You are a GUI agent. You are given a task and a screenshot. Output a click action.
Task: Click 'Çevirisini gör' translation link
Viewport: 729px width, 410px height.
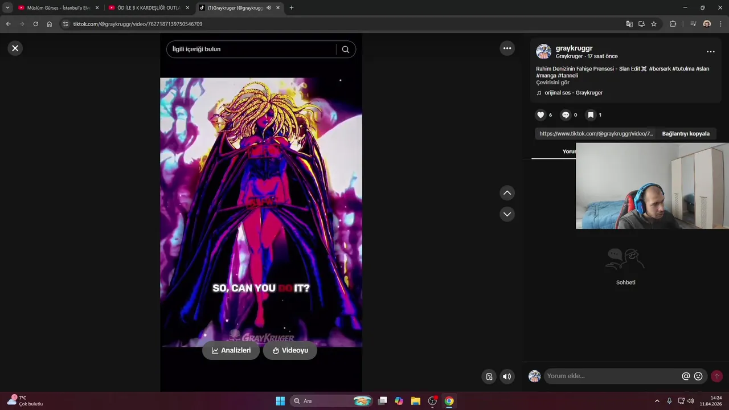point(552,83)
